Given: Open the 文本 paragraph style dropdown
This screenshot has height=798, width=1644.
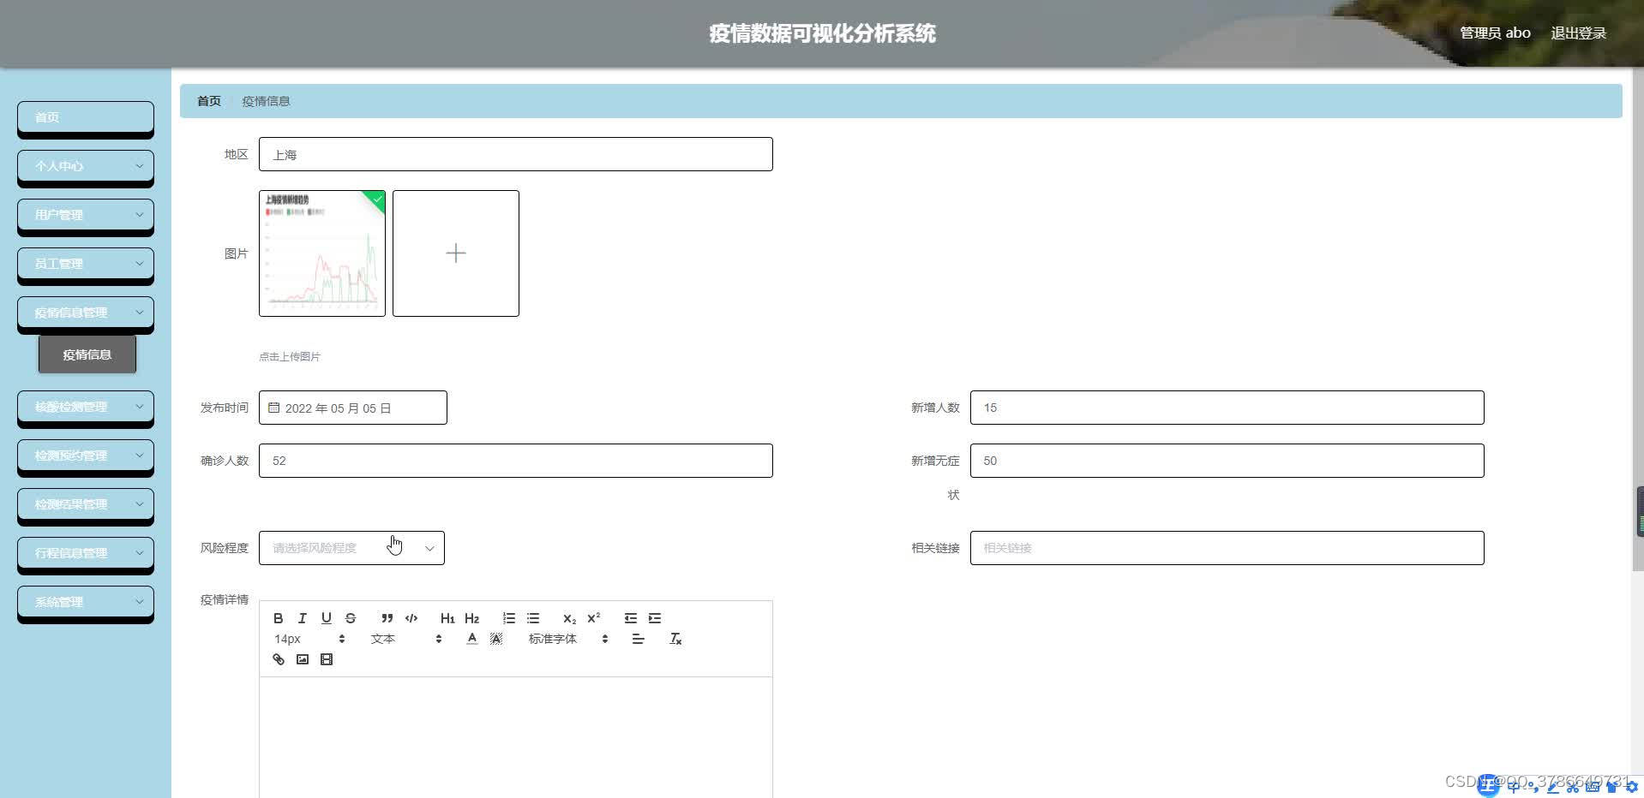Looking at the screenshot, I should [x=405, y=639].
